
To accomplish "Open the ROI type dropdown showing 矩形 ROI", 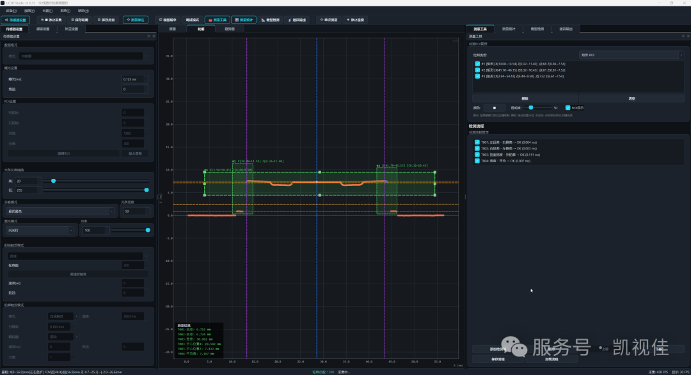I will [x=631, y=55].
